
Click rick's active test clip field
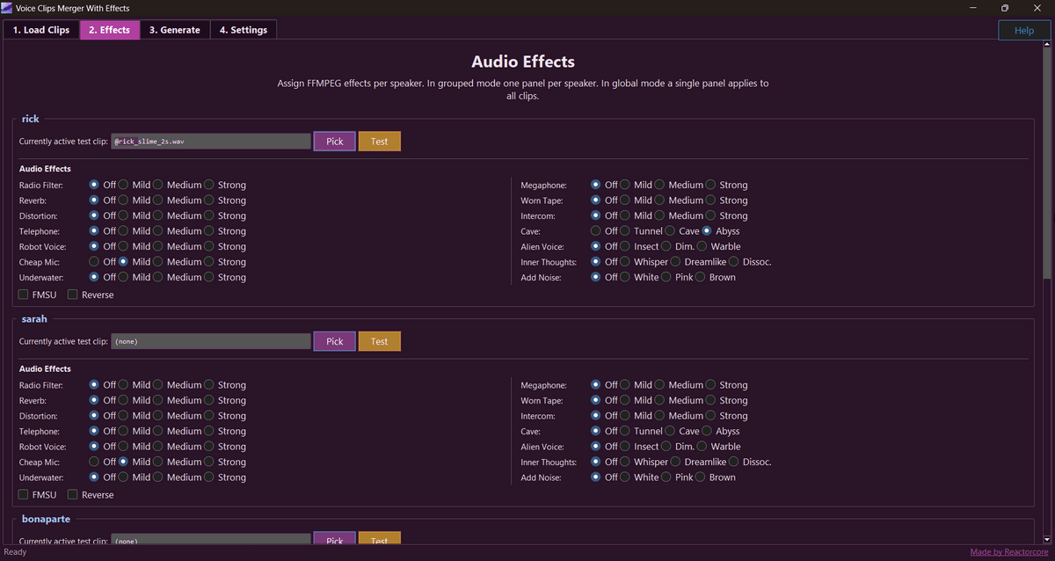(211, 142)
